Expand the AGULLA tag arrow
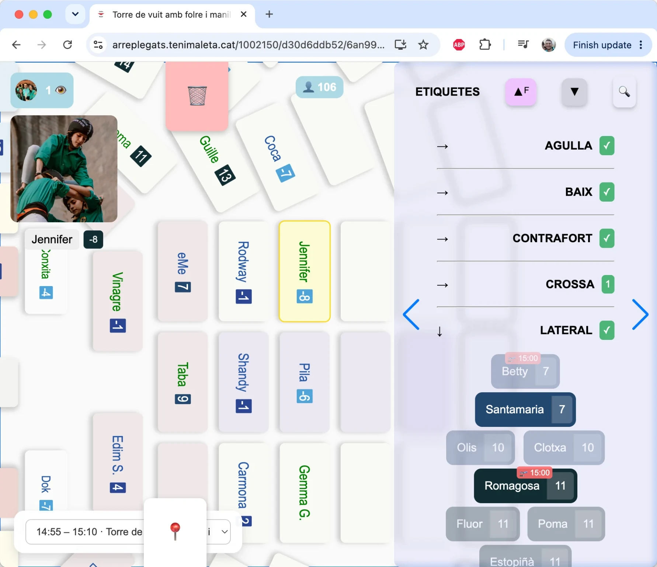Viewport: 657px width, 567px height. click(442, 147)
